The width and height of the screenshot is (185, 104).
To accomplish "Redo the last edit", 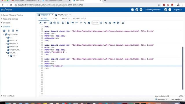I will click(x=76, y=23).
